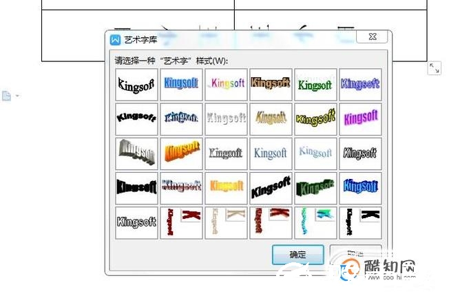Screen dimensions: 449x307
Task: Choose the pale blue tilted Kingsoft style
Action: [315, 154]
